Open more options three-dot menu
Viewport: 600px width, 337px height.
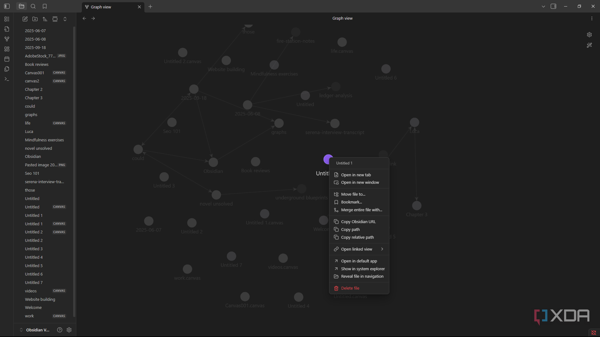[x=592, y=18]
